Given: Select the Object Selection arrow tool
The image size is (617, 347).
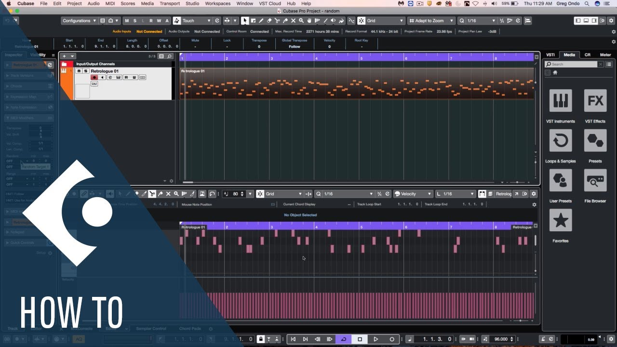Looking at the screenshot, I should tap(245, 21).
